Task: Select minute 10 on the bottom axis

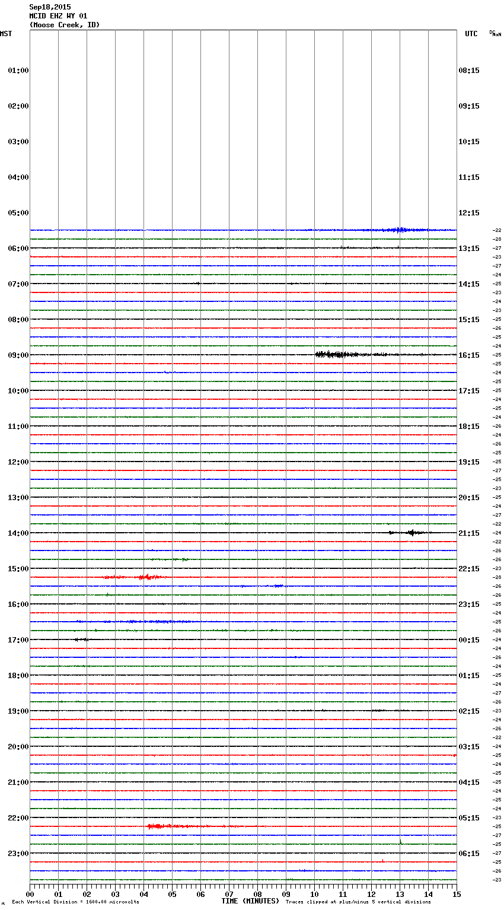Action: (x=314, y=894)
